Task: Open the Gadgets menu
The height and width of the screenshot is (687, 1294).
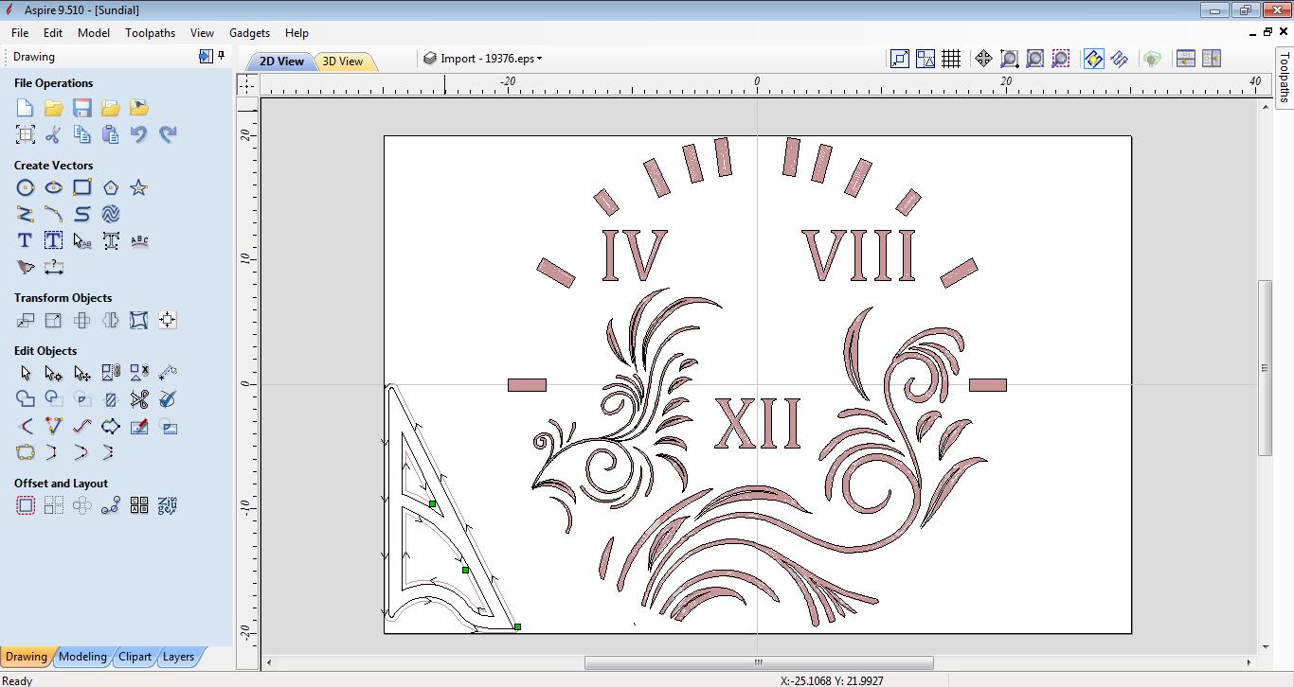Action: (x=249, y=32)
